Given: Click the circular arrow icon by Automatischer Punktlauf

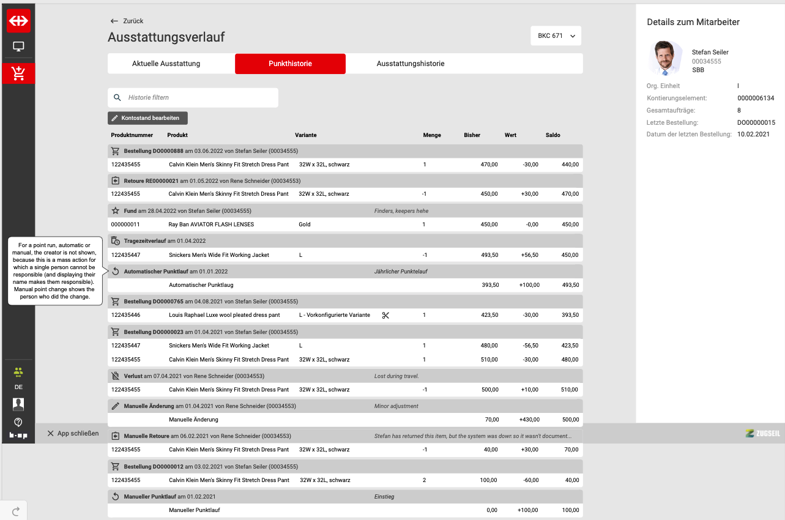Looking at the screenshot, I should pyautogui.click(x=115, y=271).
